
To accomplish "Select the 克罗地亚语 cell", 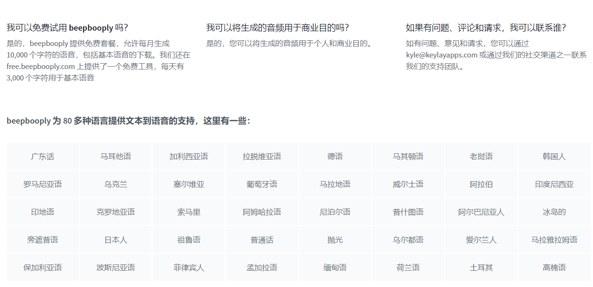I will (116, 212).
